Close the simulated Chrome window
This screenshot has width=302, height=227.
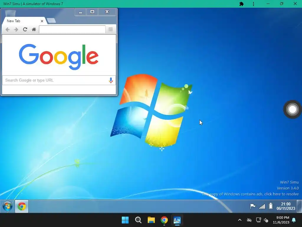pyautogui.click(x=107, y=12)
